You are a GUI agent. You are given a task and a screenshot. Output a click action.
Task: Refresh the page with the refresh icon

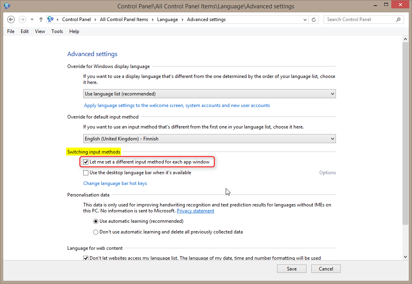[x=314, y=19]
